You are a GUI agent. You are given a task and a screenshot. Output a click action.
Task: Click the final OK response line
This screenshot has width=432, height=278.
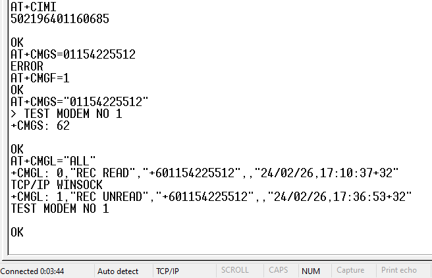tap(17, 232)
